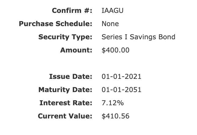
Task: Select the $410.56 current value
Action: [x=115, y=116]
